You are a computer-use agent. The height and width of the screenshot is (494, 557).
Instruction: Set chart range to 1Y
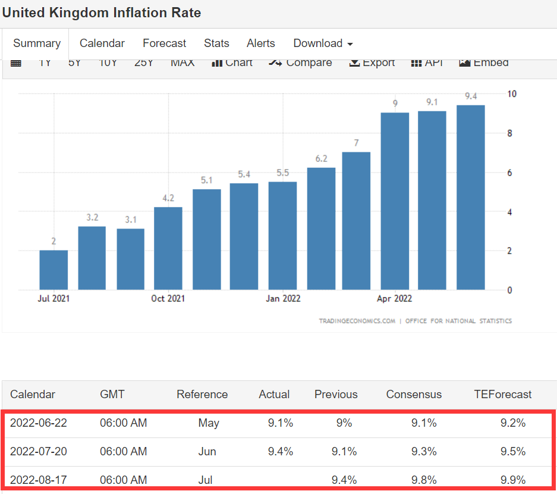click(x=45, y=62)
